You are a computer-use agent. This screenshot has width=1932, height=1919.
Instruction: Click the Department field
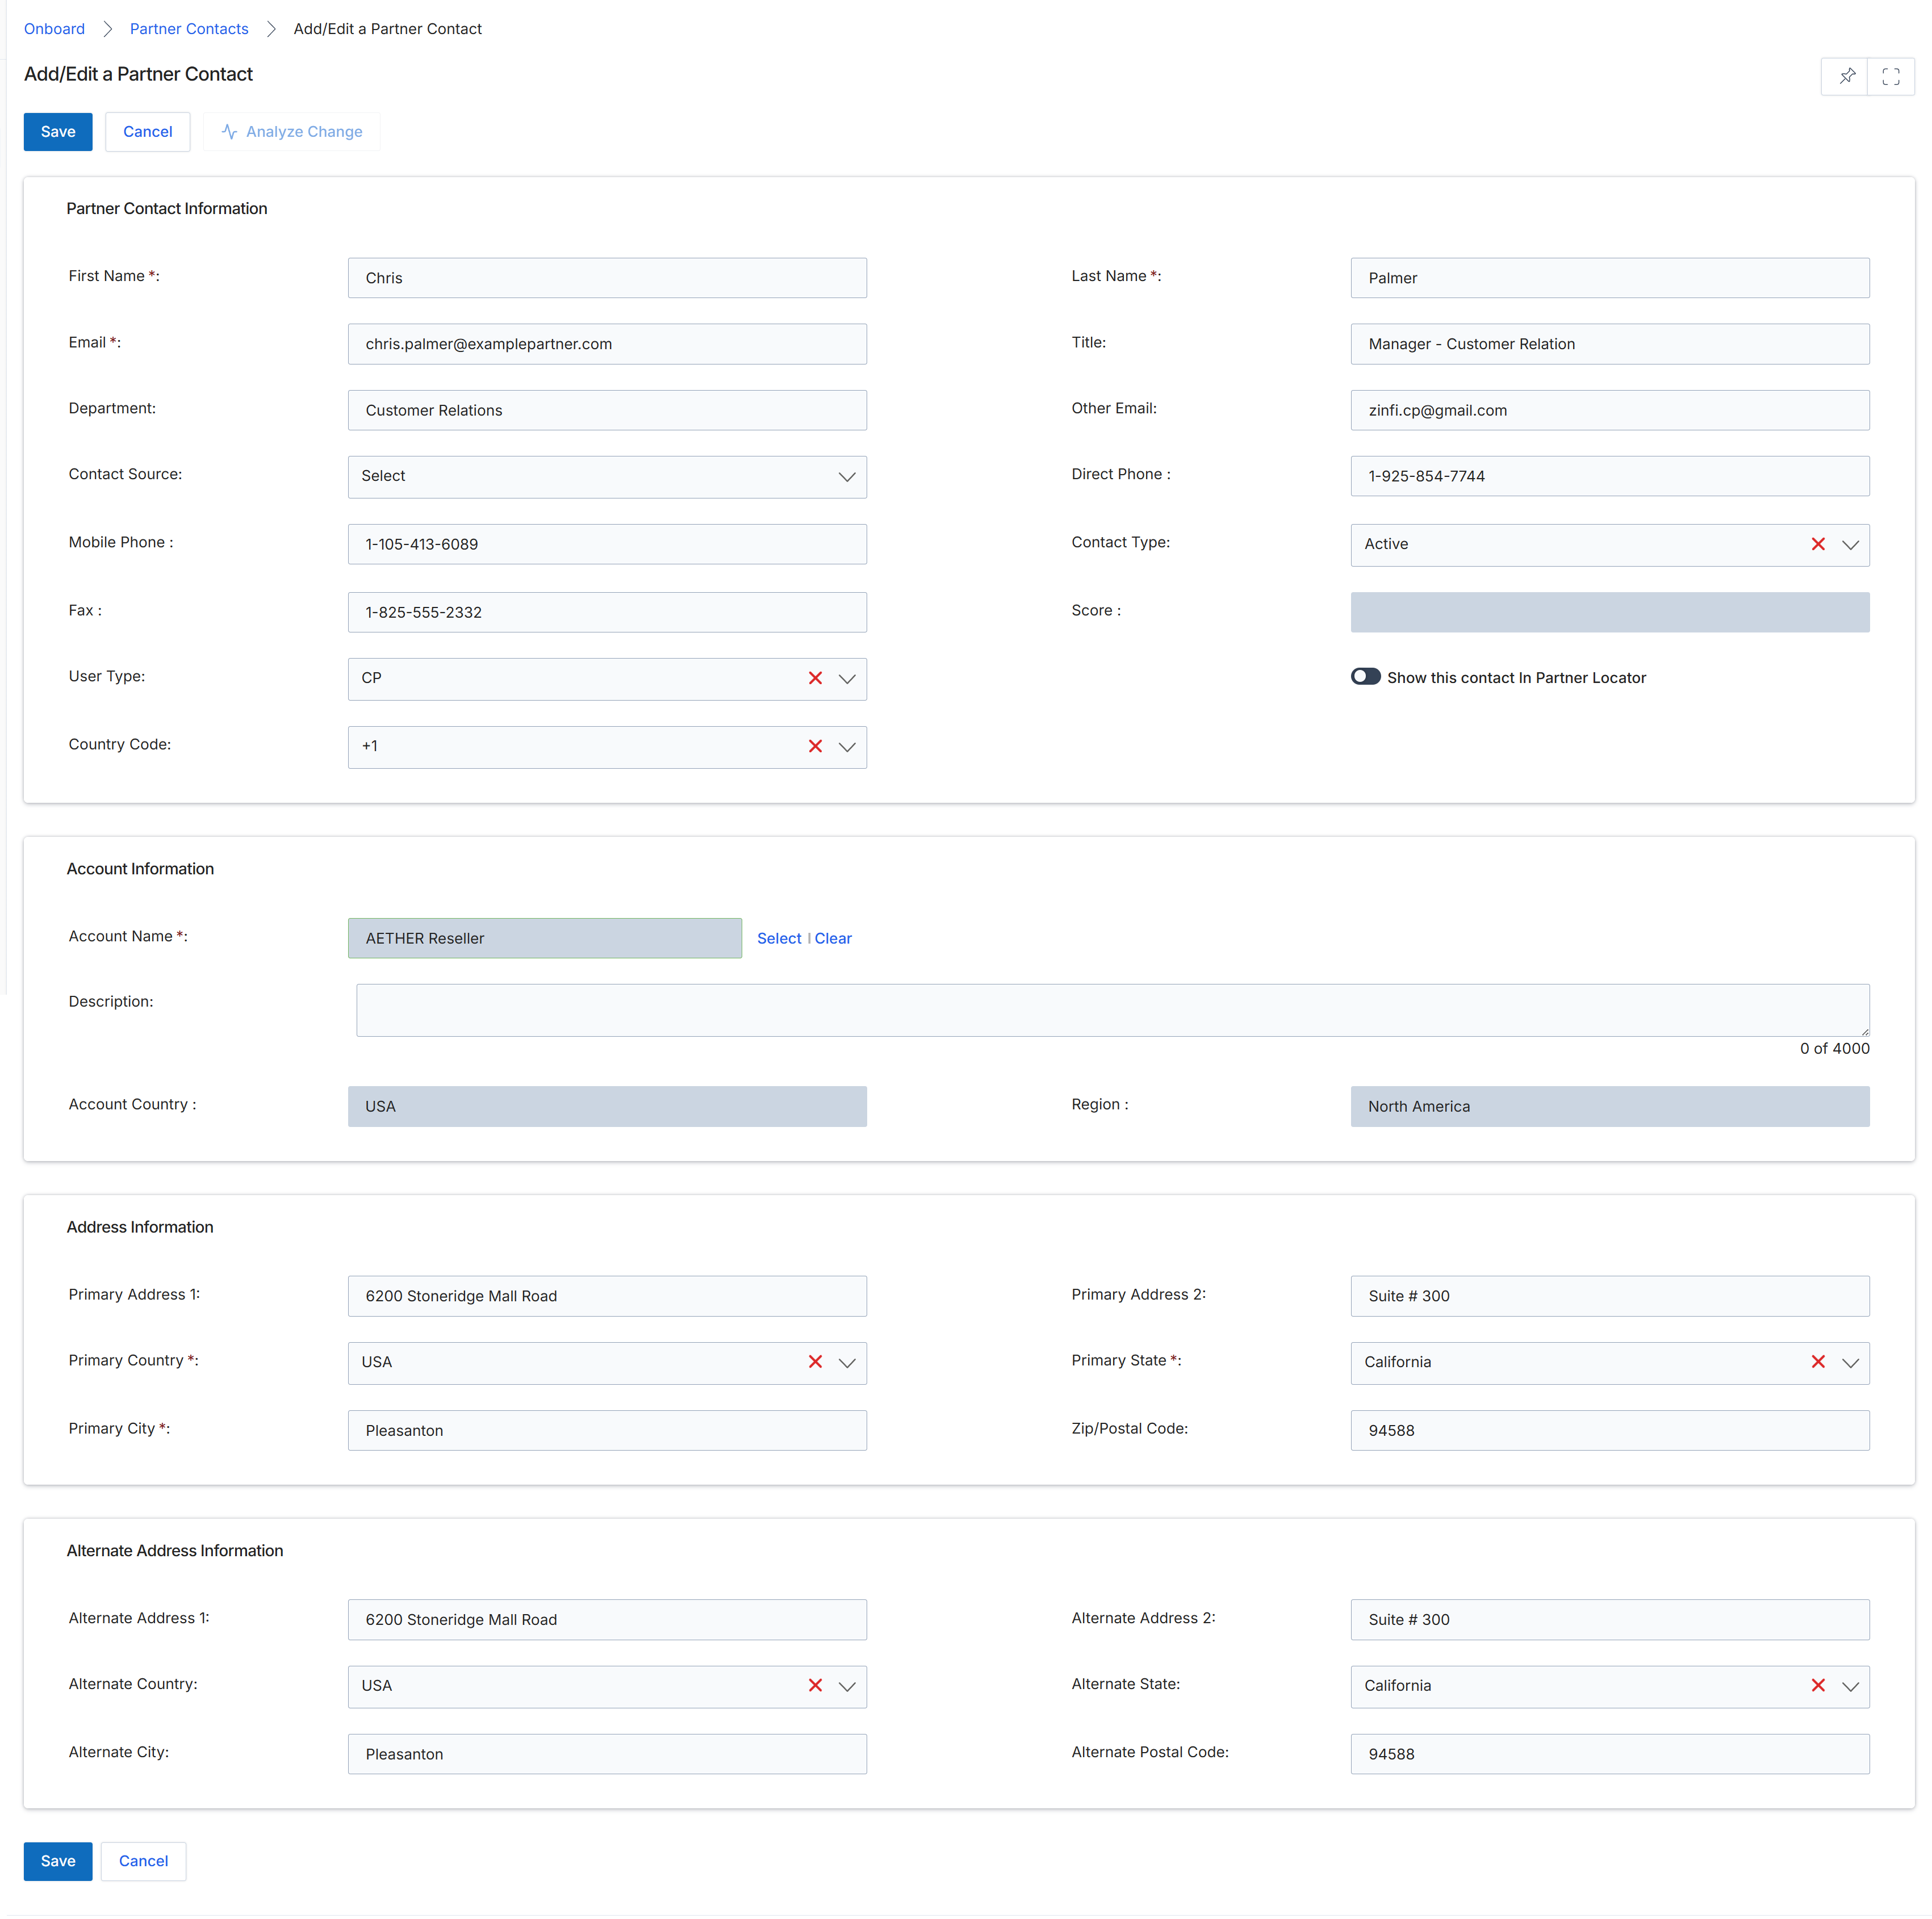[x=607, y=410]
